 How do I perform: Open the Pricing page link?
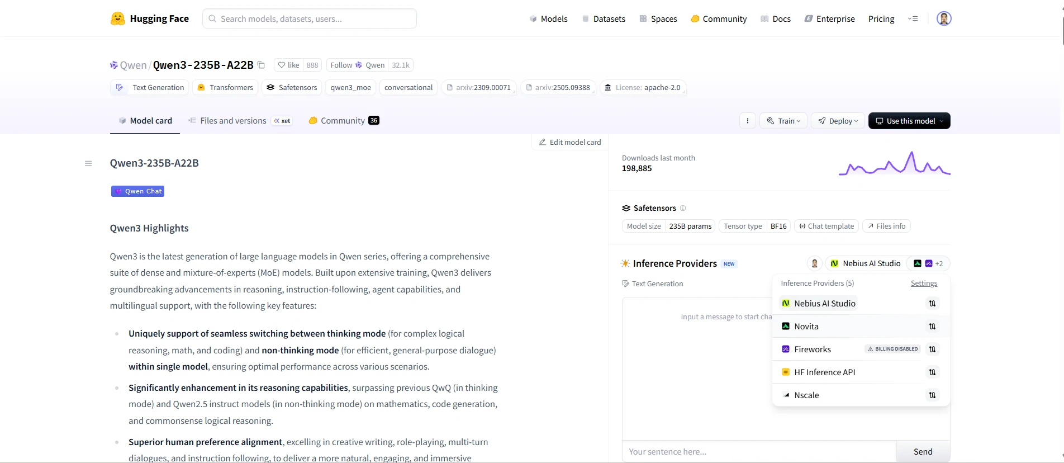(x=881, y=18)
